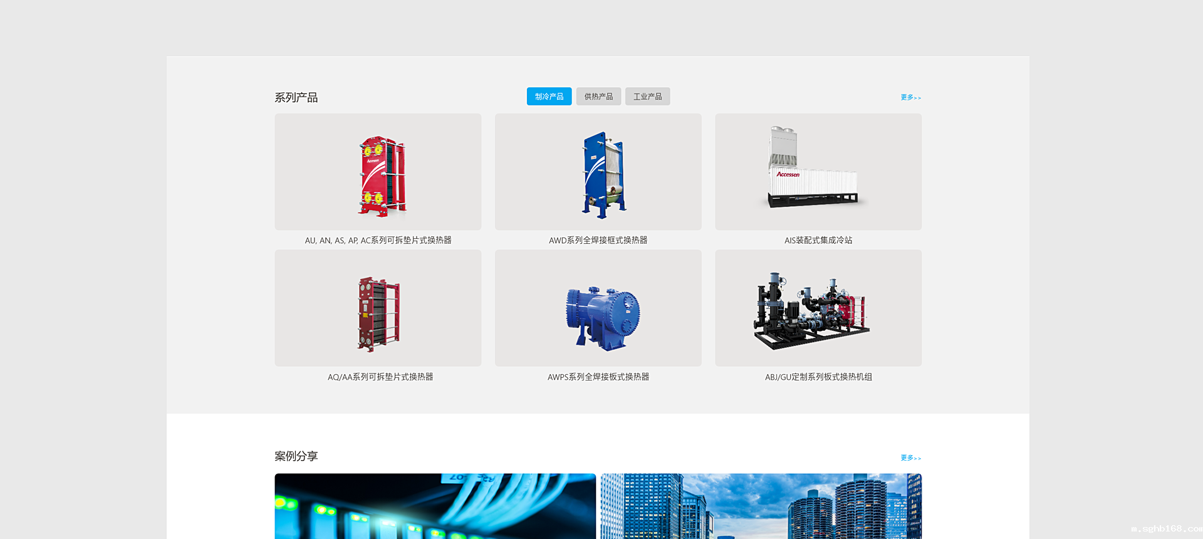Click 更多 link beside 系列产品
Screen dimensions: 1203x539
click(910, 98)
